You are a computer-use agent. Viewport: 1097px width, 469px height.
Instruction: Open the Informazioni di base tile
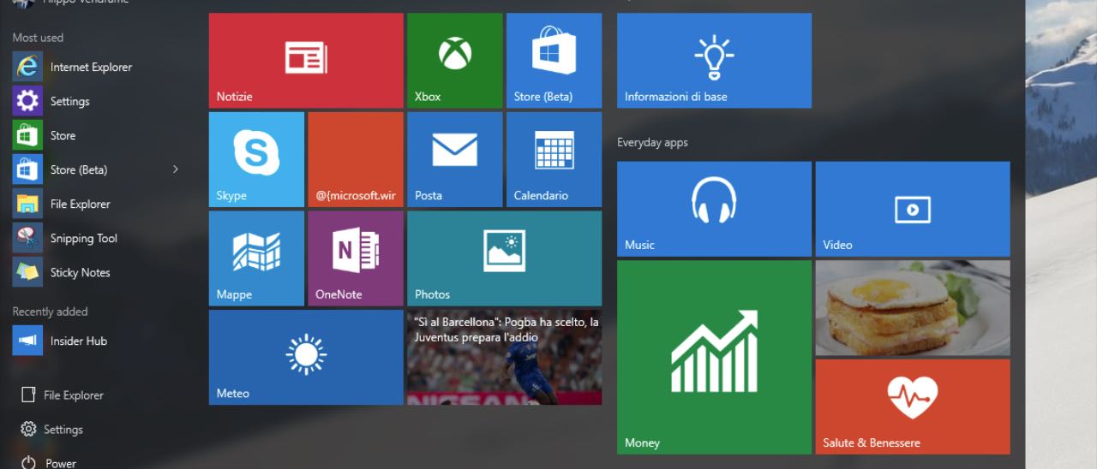(714, 61)
